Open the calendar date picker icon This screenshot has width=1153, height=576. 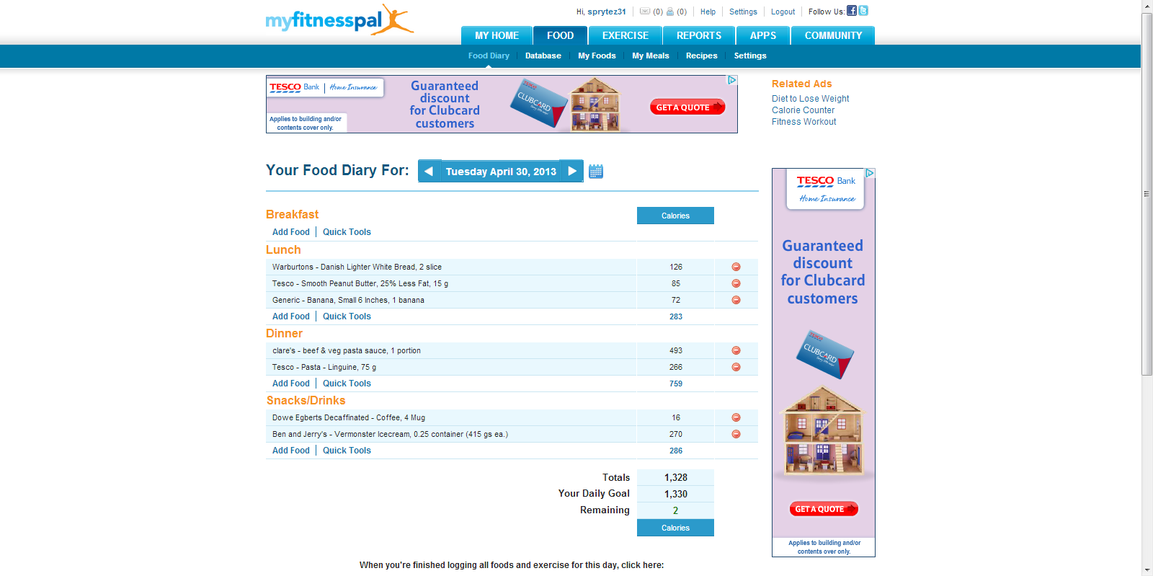point(596,172)
